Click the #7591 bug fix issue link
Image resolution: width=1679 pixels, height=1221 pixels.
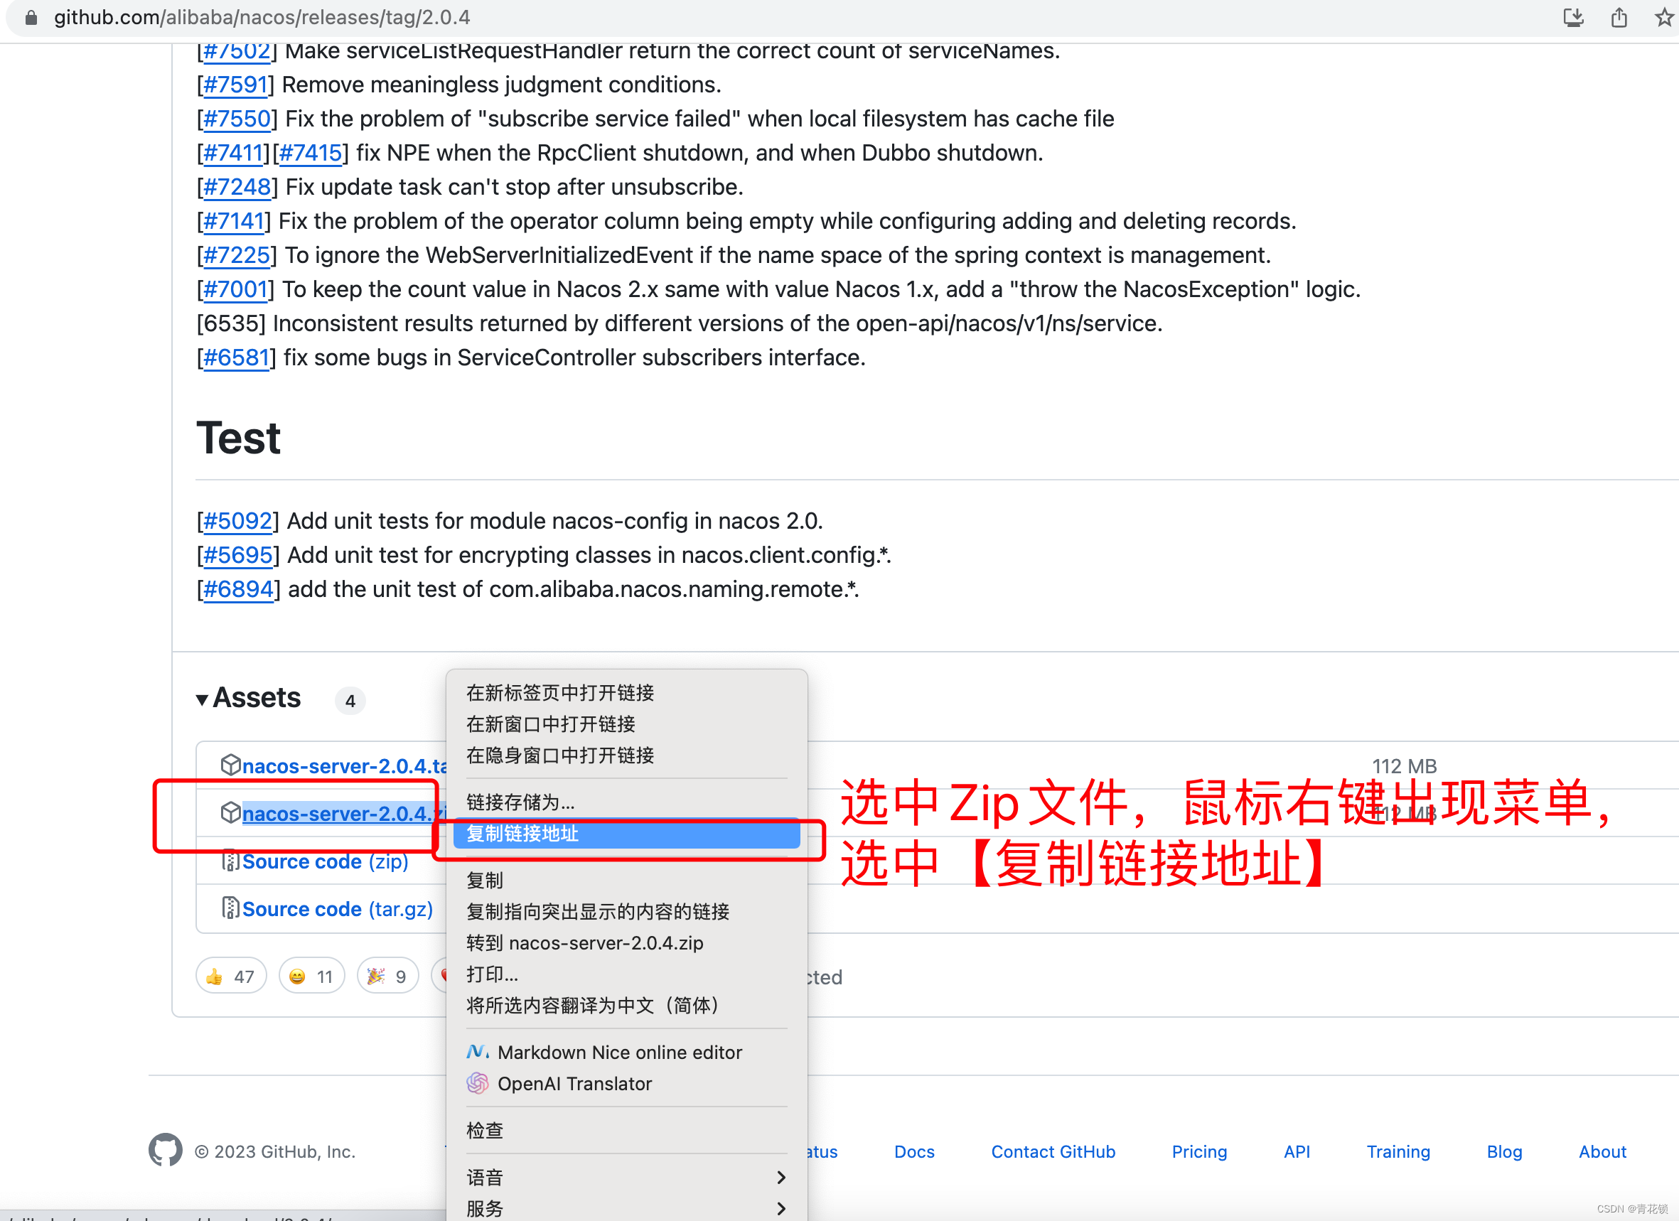236,83
